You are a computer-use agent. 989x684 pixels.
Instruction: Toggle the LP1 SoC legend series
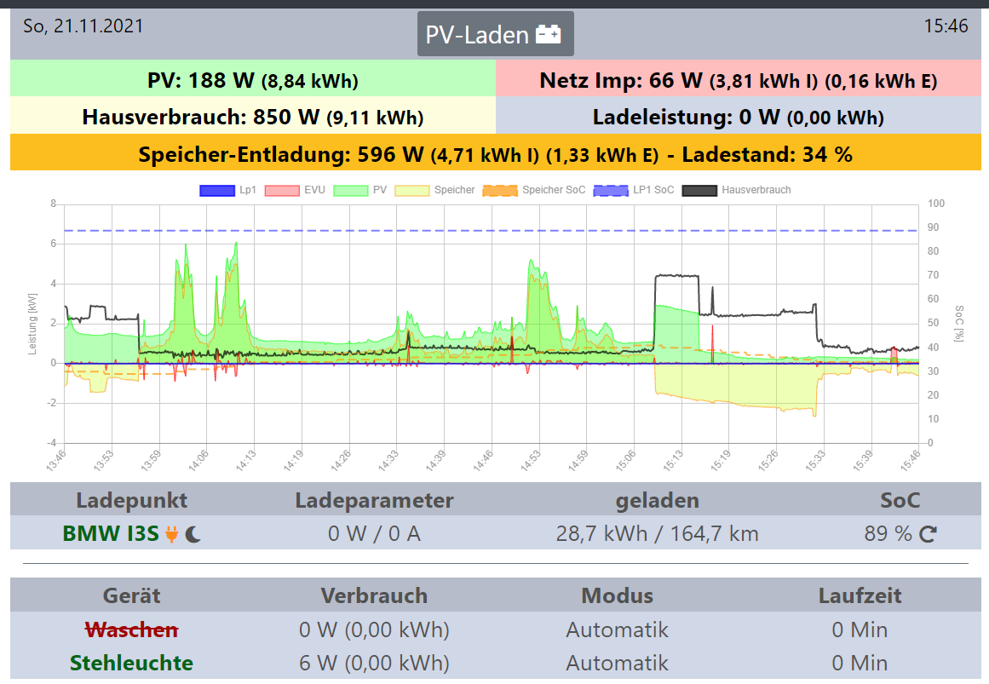click(634, 190)
